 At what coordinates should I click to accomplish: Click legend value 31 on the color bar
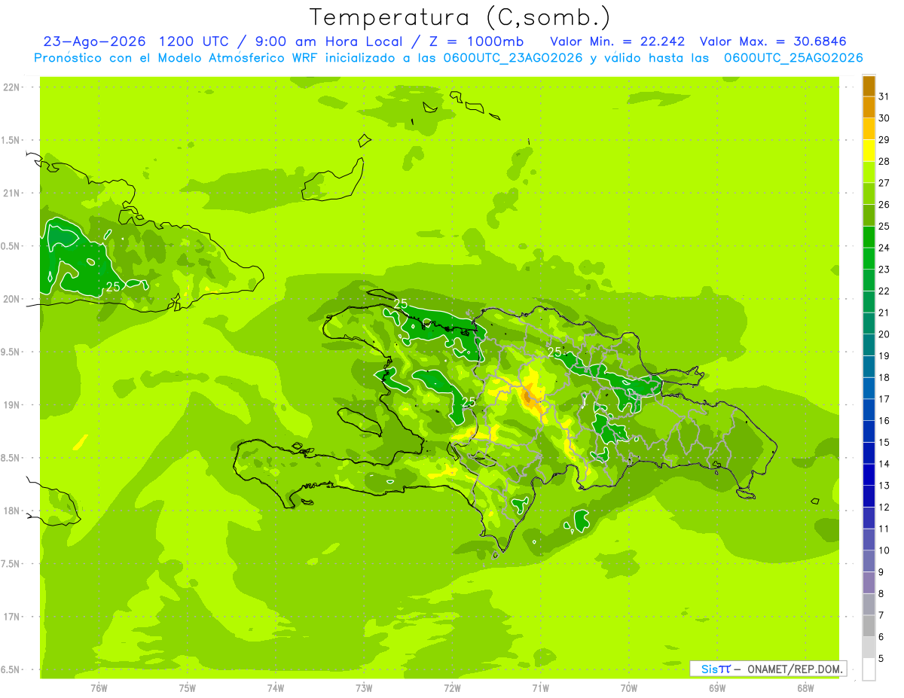tap(884, 96)
